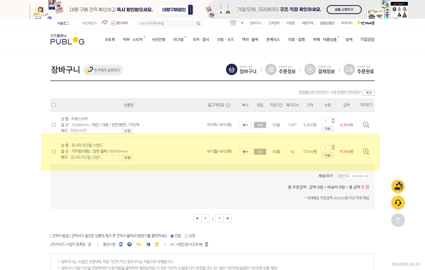Screen dimensions: 425x270
Task: Open the 포토북 menu
Action: coord(110,40)
